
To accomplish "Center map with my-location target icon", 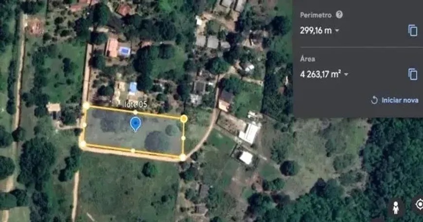I will click(x=420, y=205).
